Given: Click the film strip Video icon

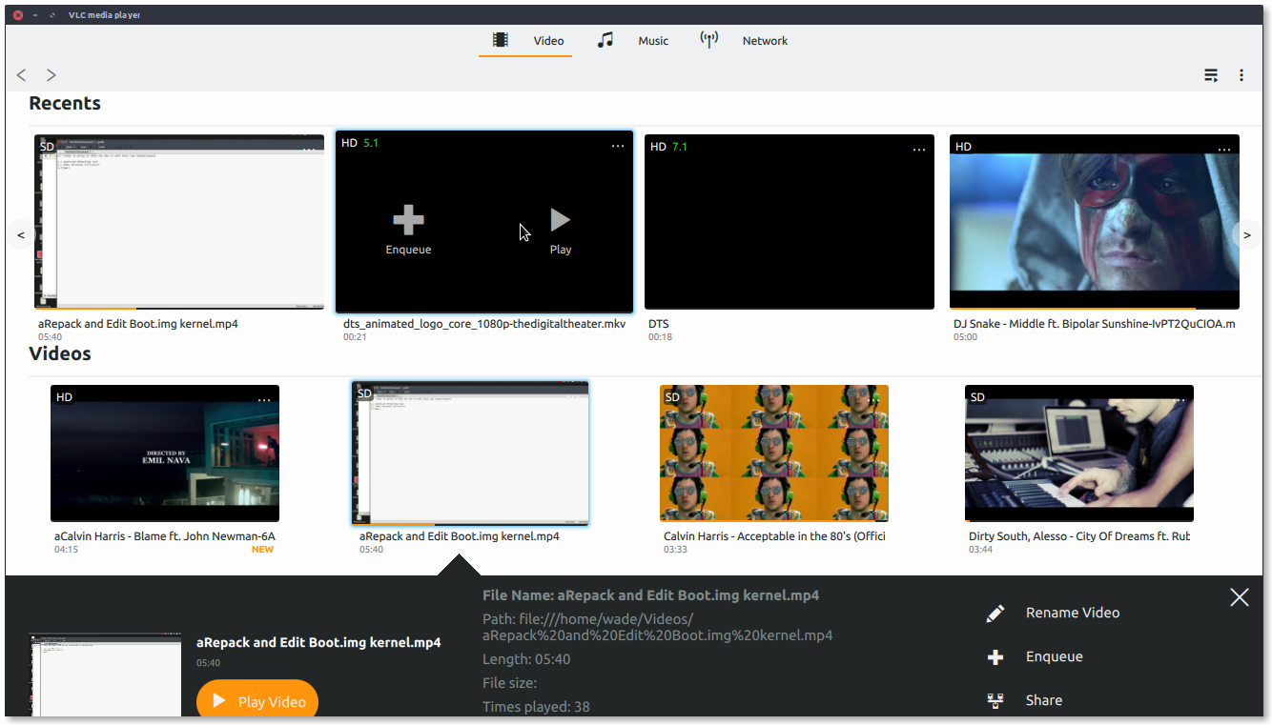Looking at the screenshot, I should pyautogui.click(x=500, y=40).
